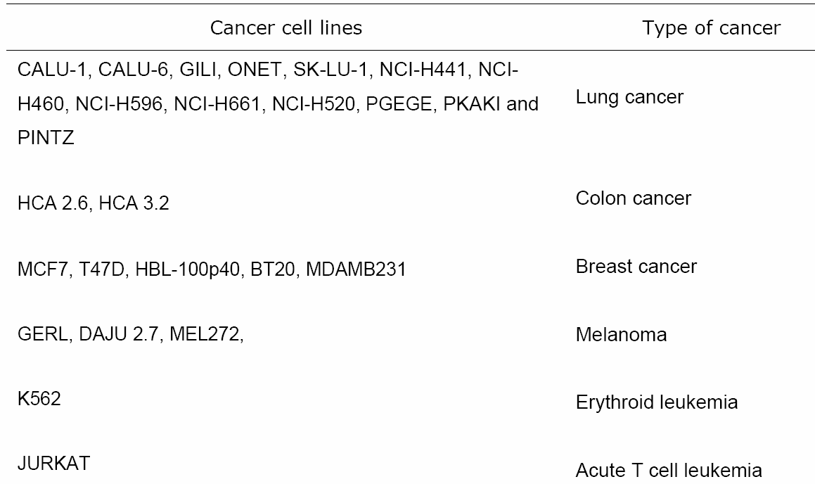
Task: Click the Type of cancer column header
Action: tap(711, 27)
